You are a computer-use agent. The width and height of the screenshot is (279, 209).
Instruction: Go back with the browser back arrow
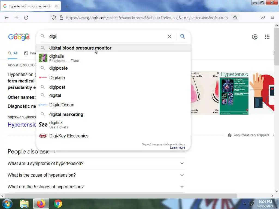coord(7,18)
